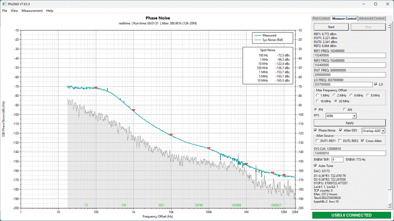Toggle the DUT1-REF1 Allan source checkbox

317,141
